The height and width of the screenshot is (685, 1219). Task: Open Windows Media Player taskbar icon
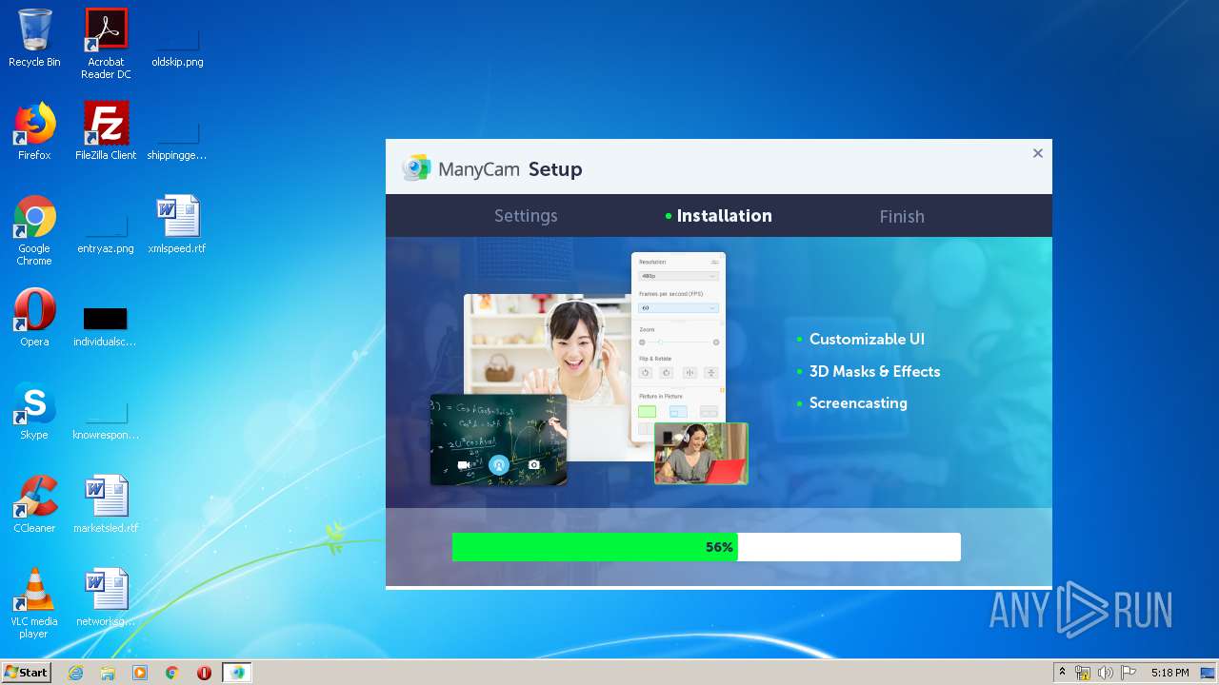[x=140, y=673]
